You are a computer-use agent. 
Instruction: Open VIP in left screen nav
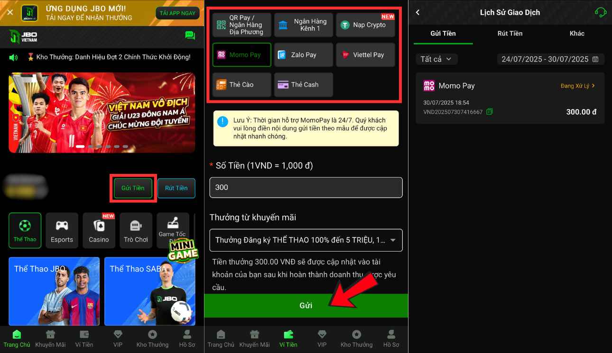coord(118,339)
